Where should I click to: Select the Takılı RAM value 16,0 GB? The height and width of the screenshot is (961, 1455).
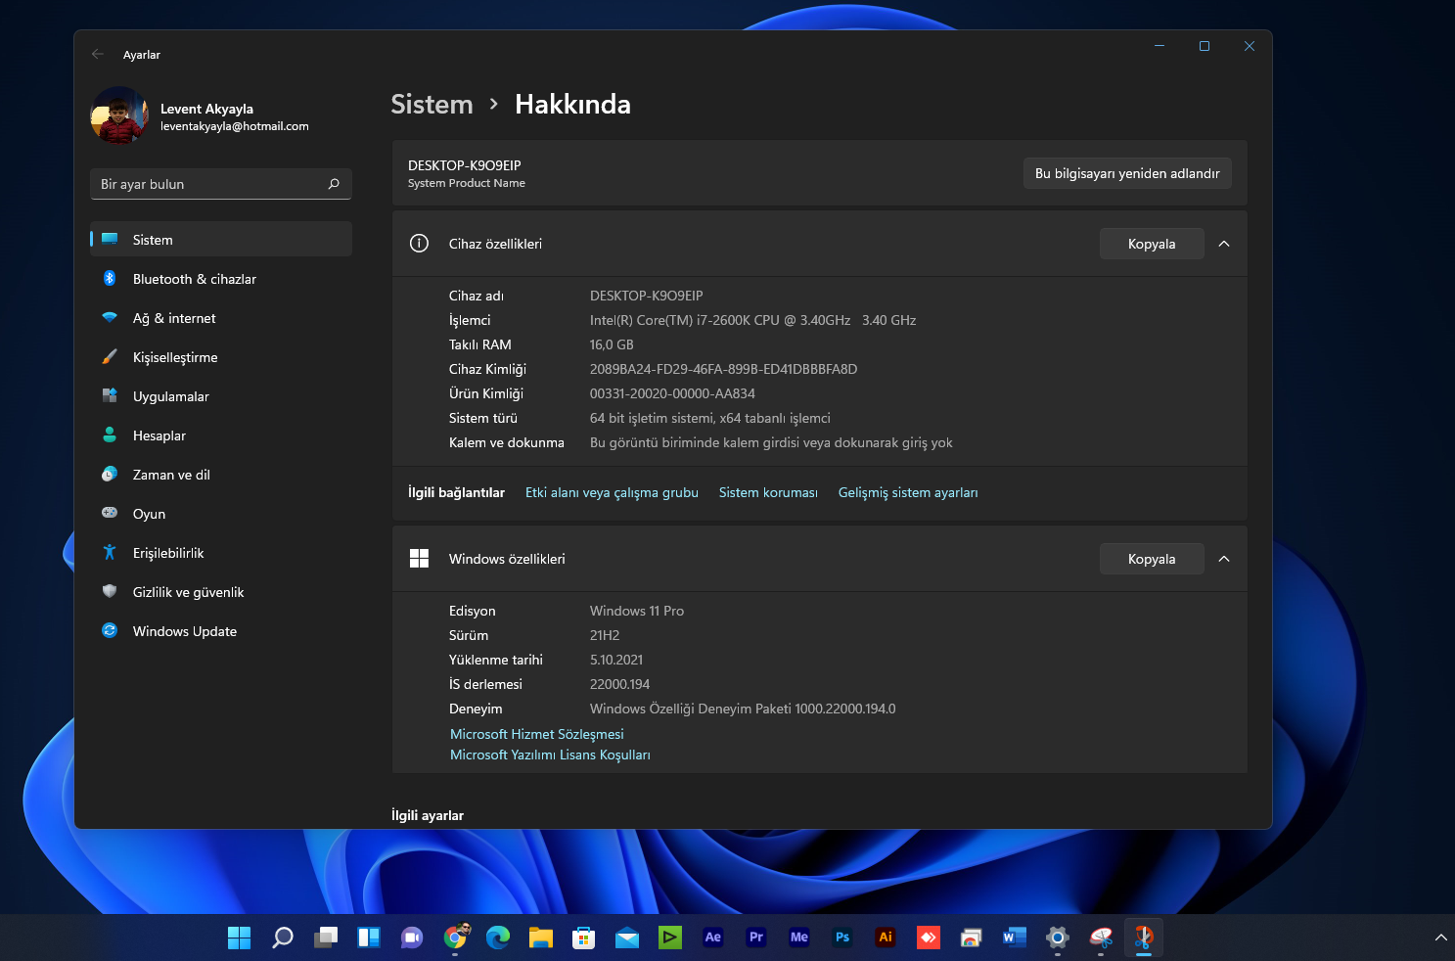pyautogui.click(x=612, y=344)
